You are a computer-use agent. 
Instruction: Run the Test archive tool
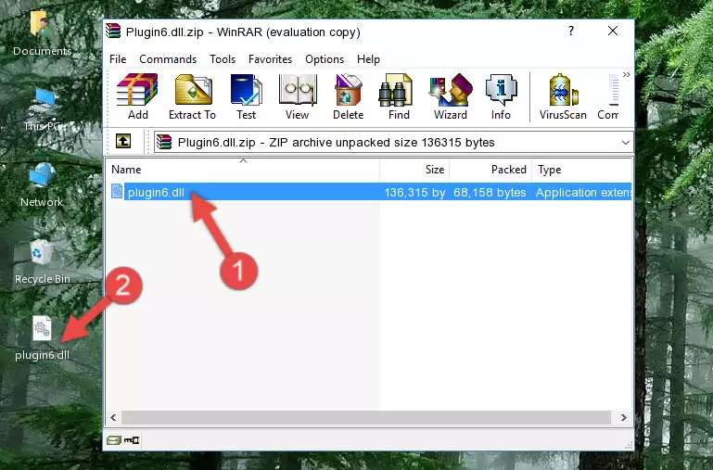click(x=246, y=96)
